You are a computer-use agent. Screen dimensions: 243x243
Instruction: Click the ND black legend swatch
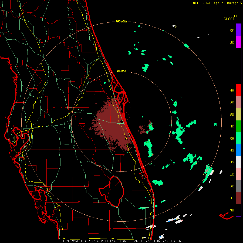click(238, 210)
